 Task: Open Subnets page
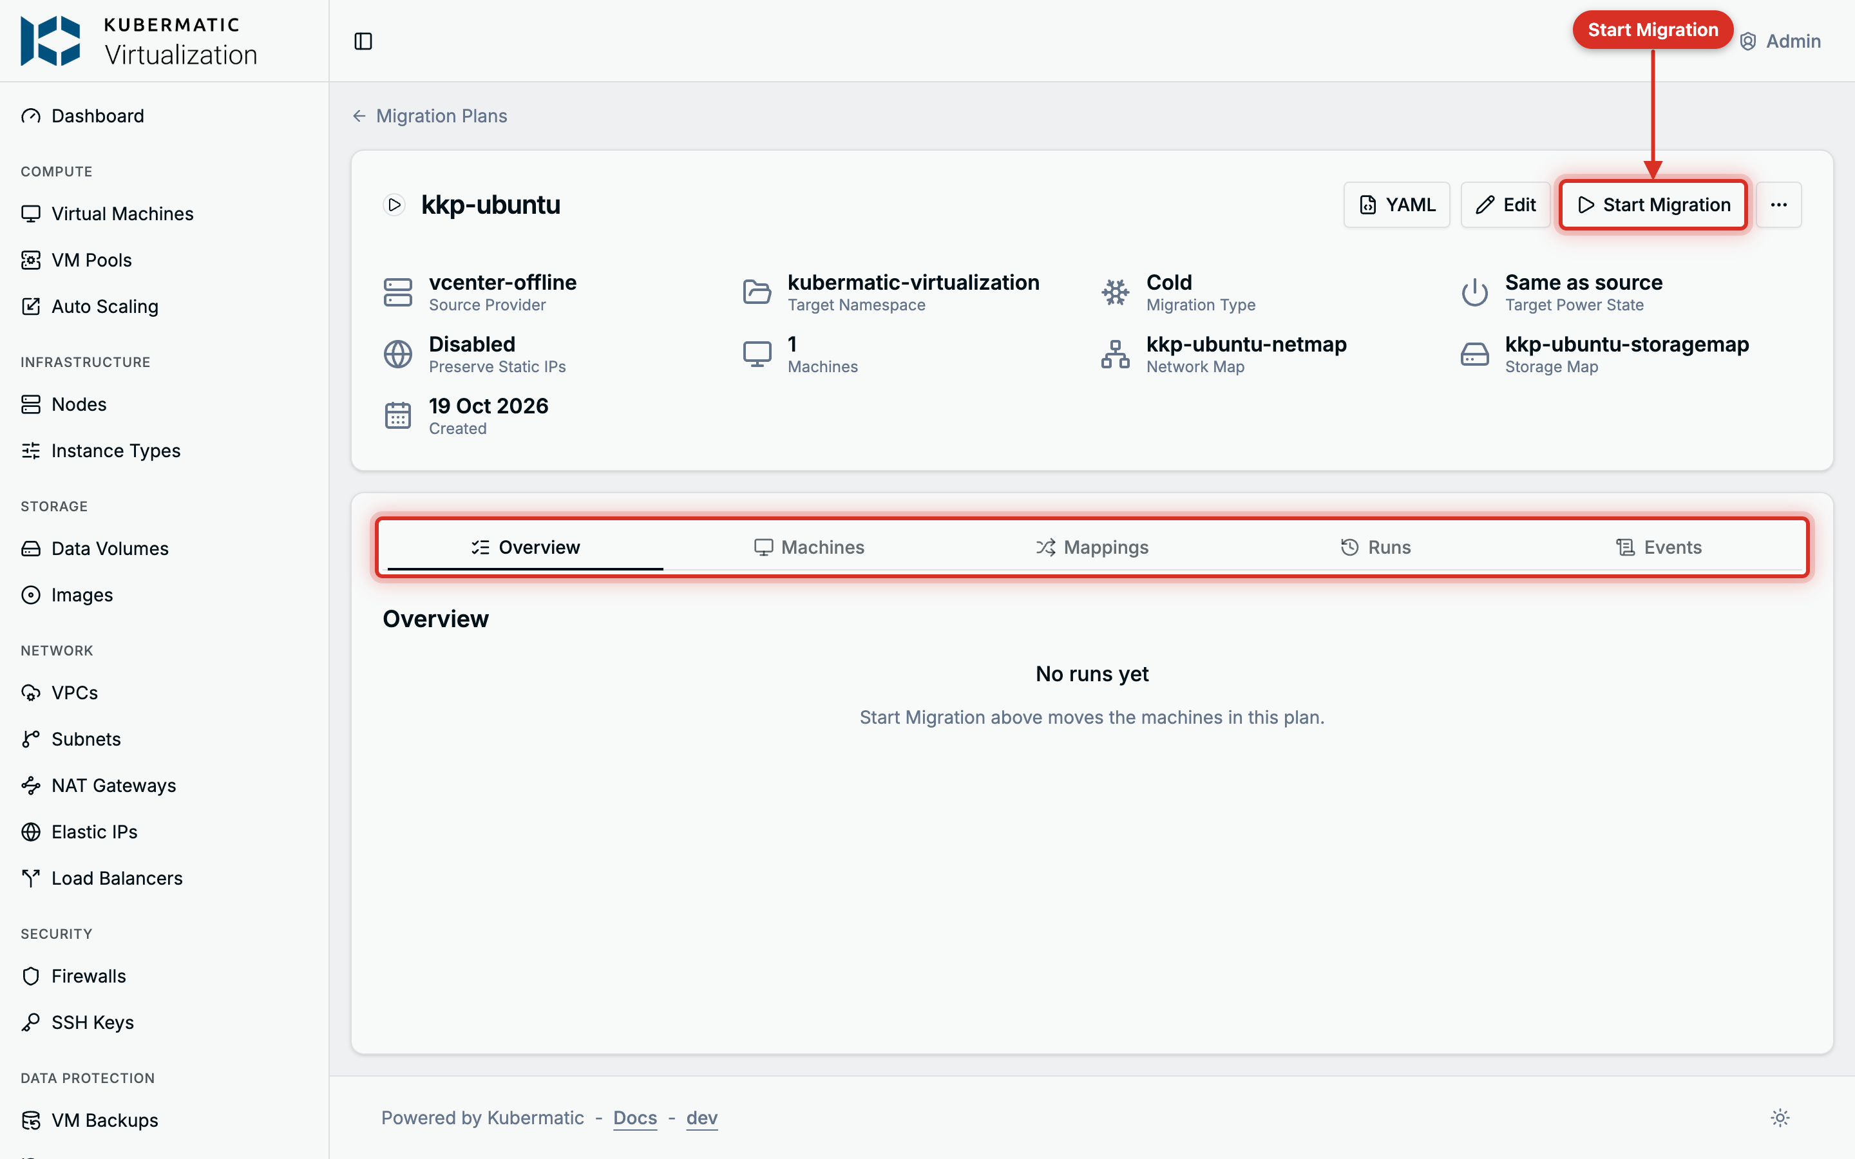(x=70, y=739)
